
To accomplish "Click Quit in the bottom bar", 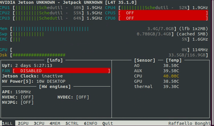I will click(x=108, y=123).
